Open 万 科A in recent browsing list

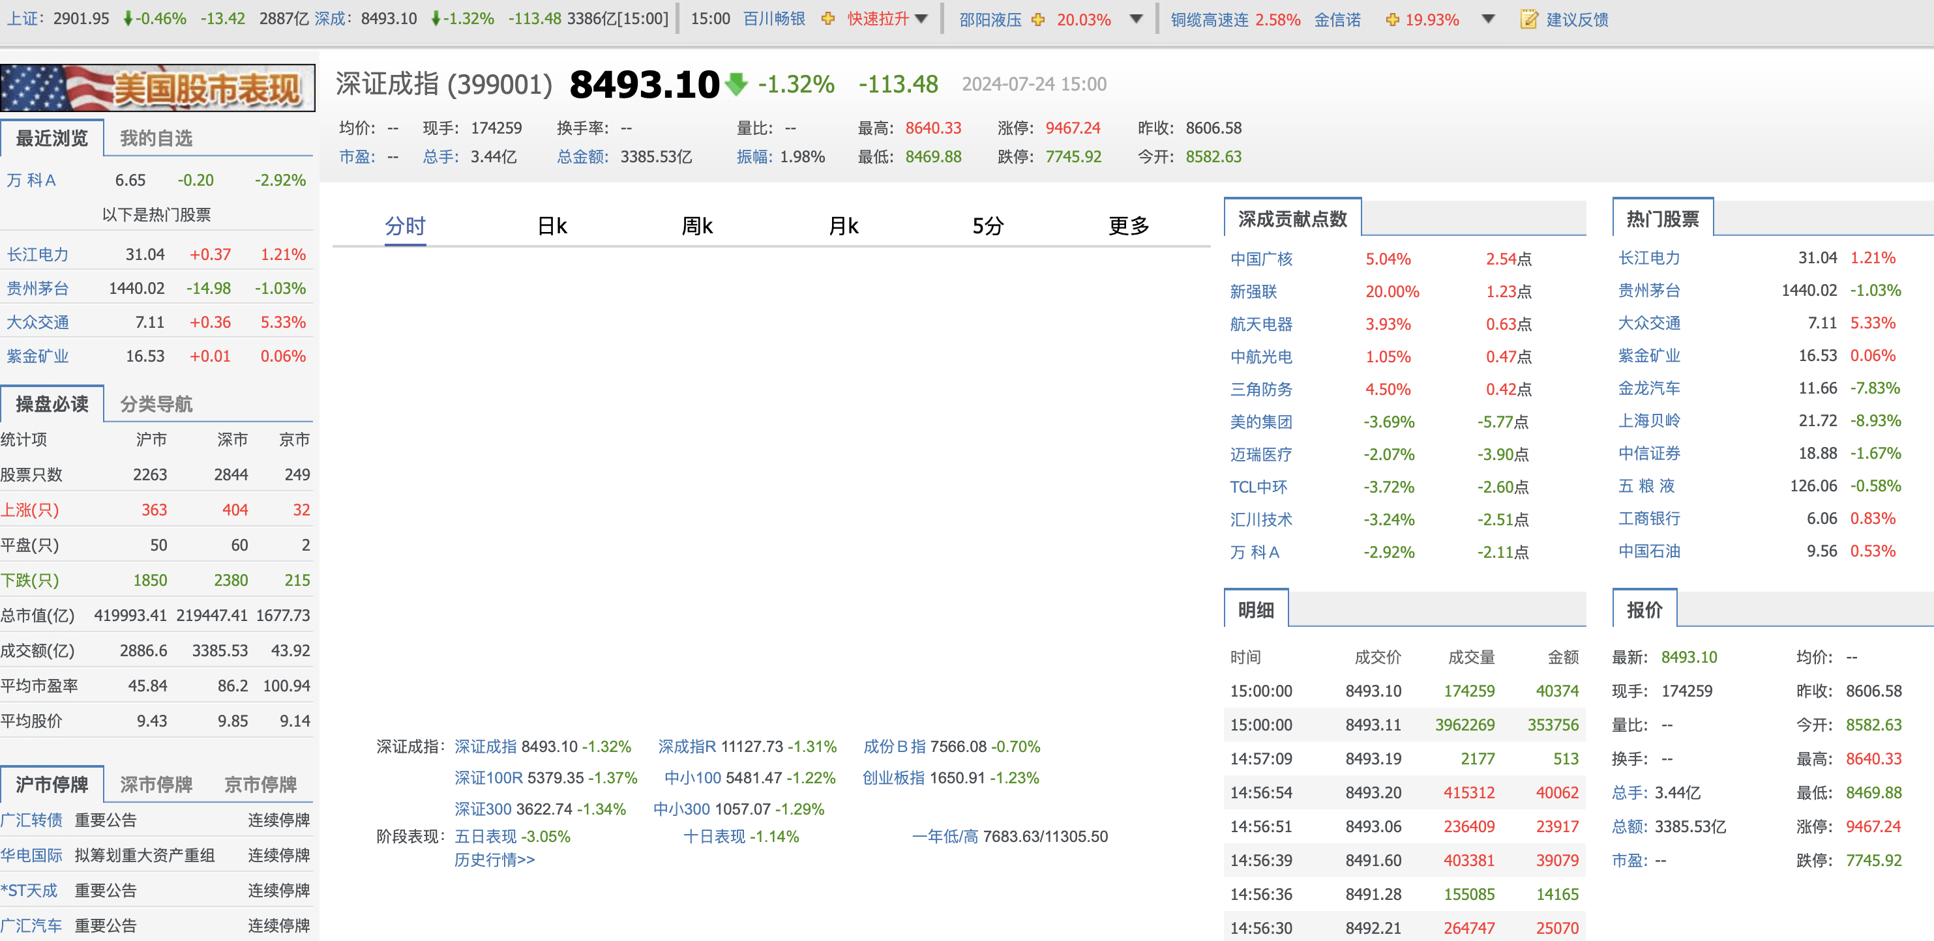[x=31, y=180]
